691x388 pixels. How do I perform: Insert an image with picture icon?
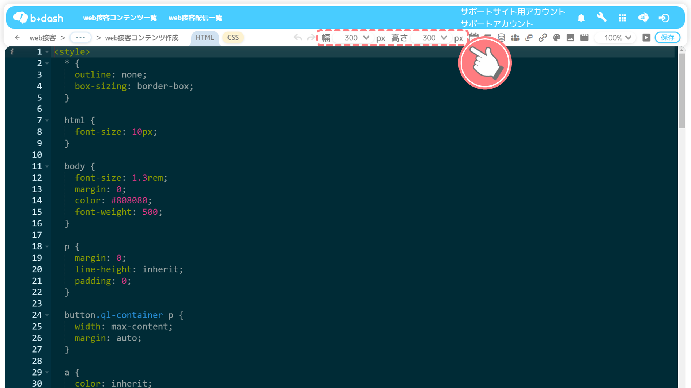click(x=570, y=38)
